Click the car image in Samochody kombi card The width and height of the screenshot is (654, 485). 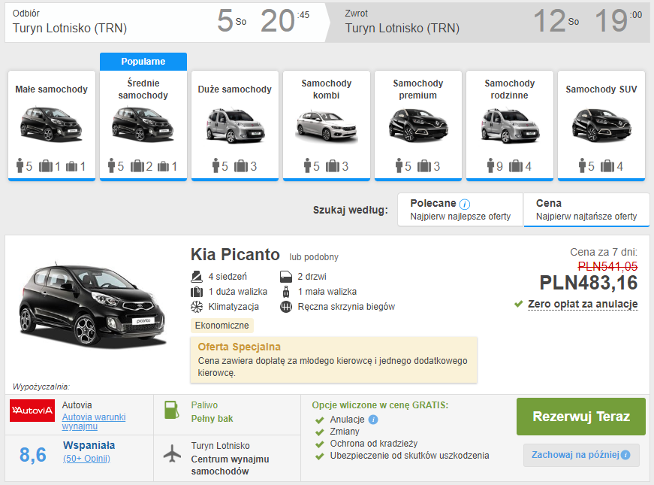click(x=326, y=126)
